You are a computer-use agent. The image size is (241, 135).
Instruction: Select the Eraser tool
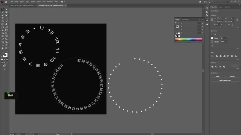tap(6, 24)
